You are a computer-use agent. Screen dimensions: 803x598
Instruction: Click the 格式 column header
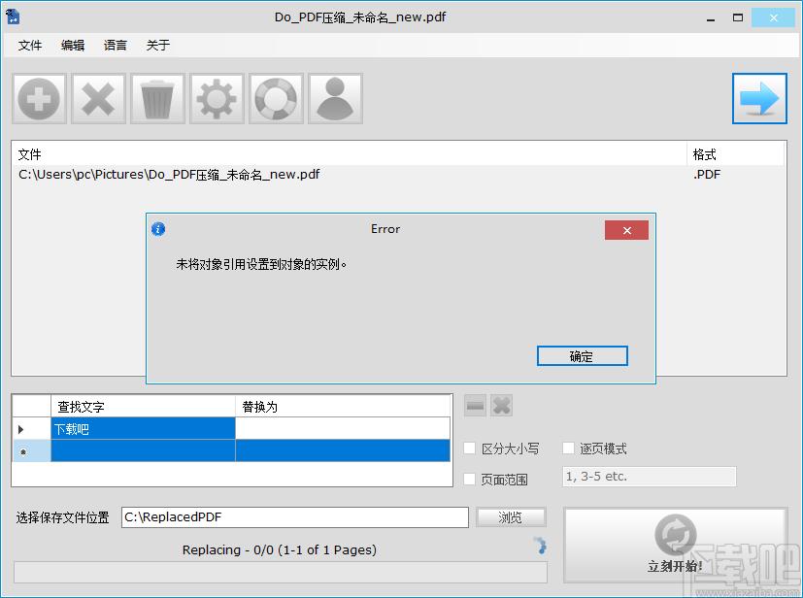coord(735,154)
